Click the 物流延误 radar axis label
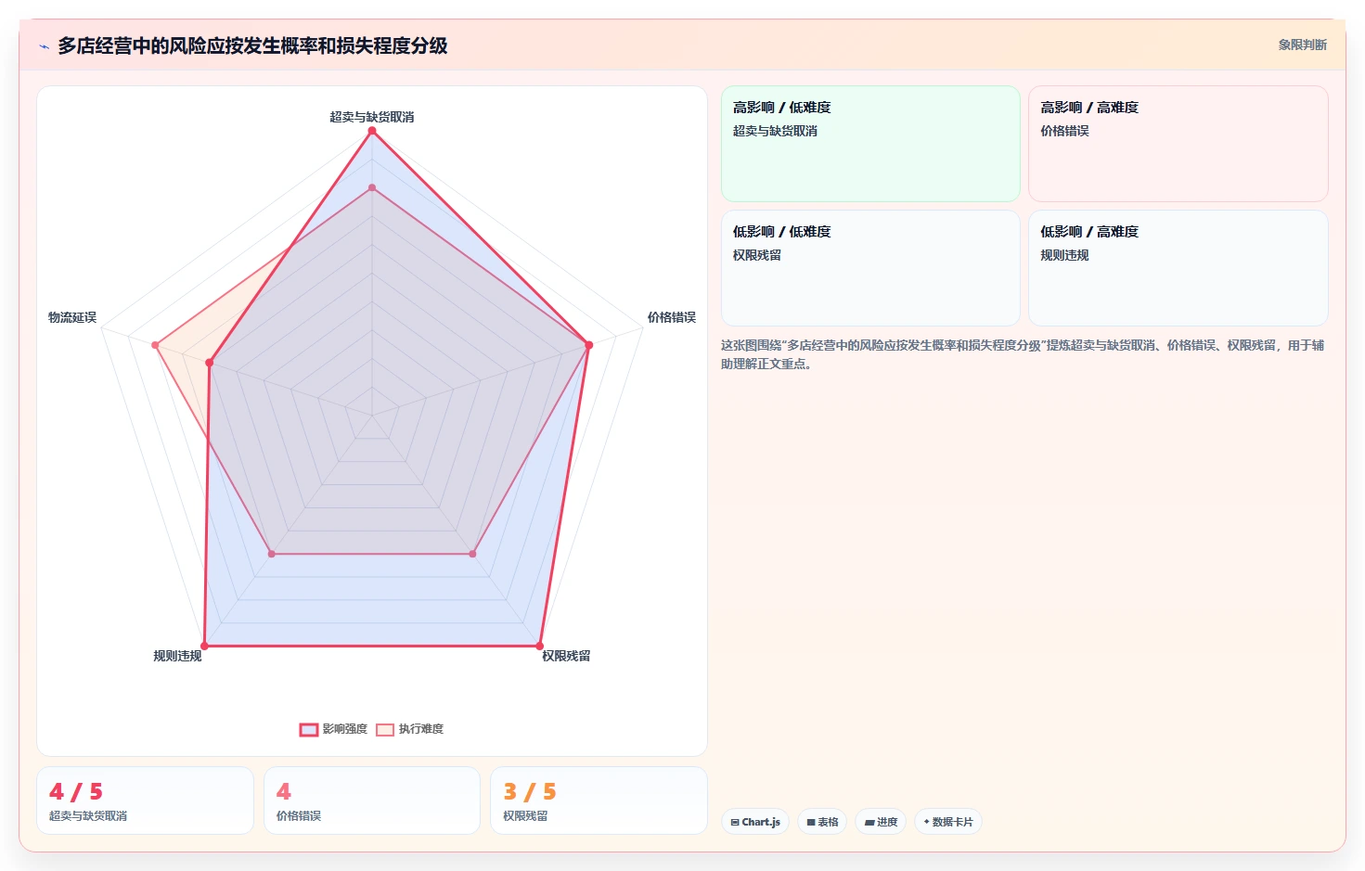 click(x=72, y=317)
